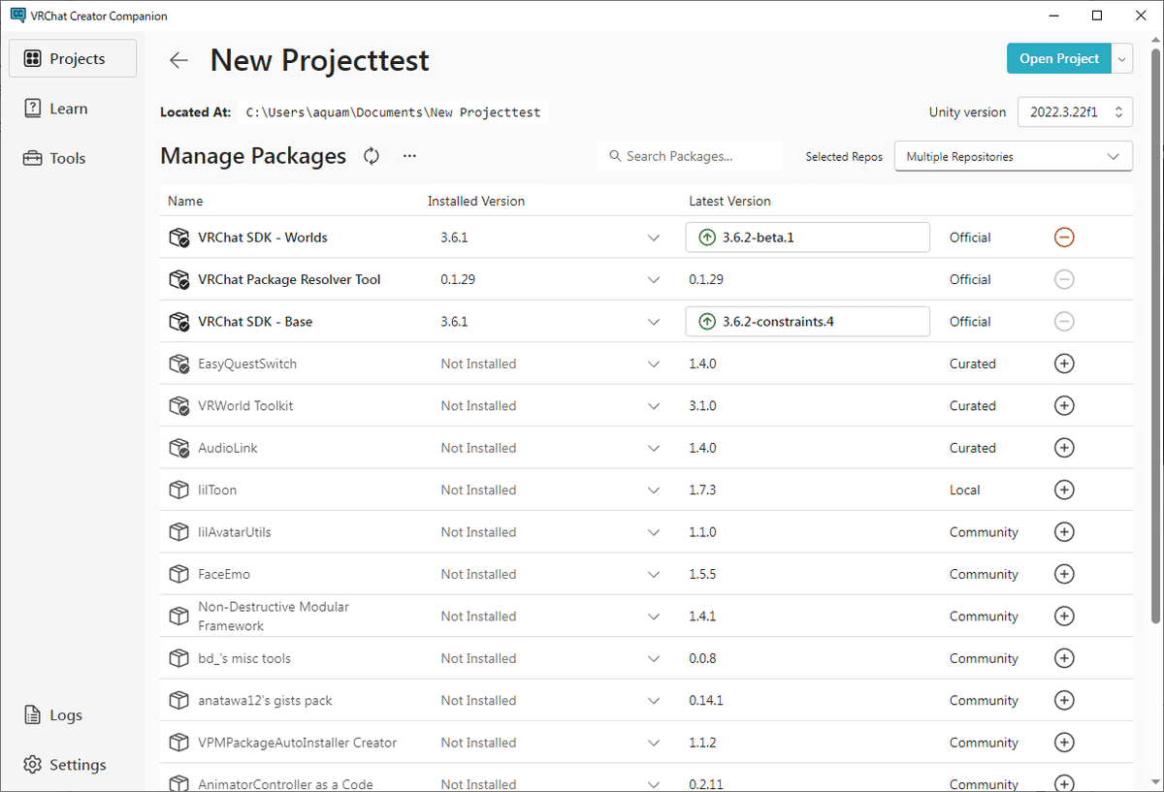
Task: Click the Latest Version column header
Action: pos(729,202)
